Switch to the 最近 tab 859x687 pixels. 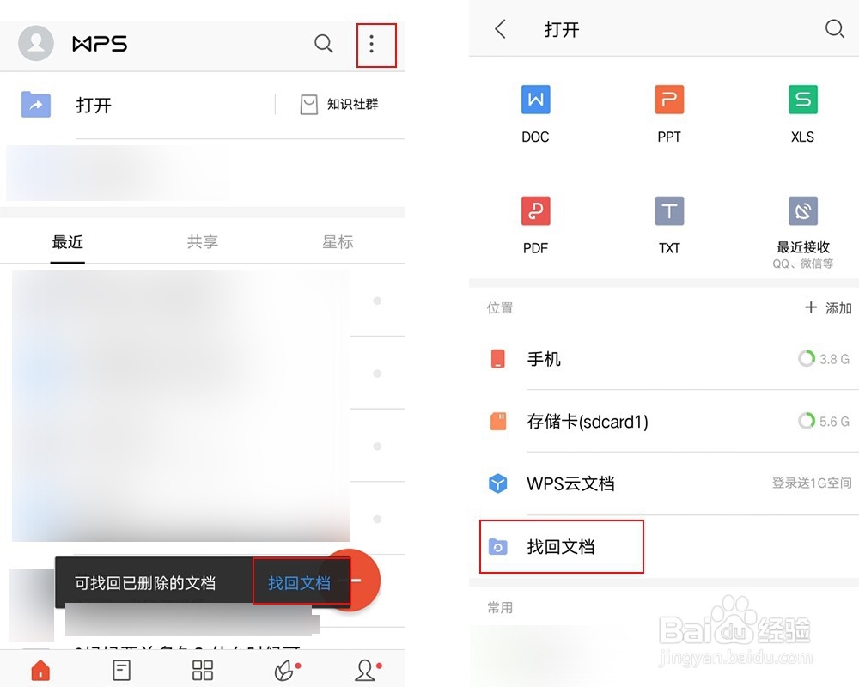click(x=67, y=241)
